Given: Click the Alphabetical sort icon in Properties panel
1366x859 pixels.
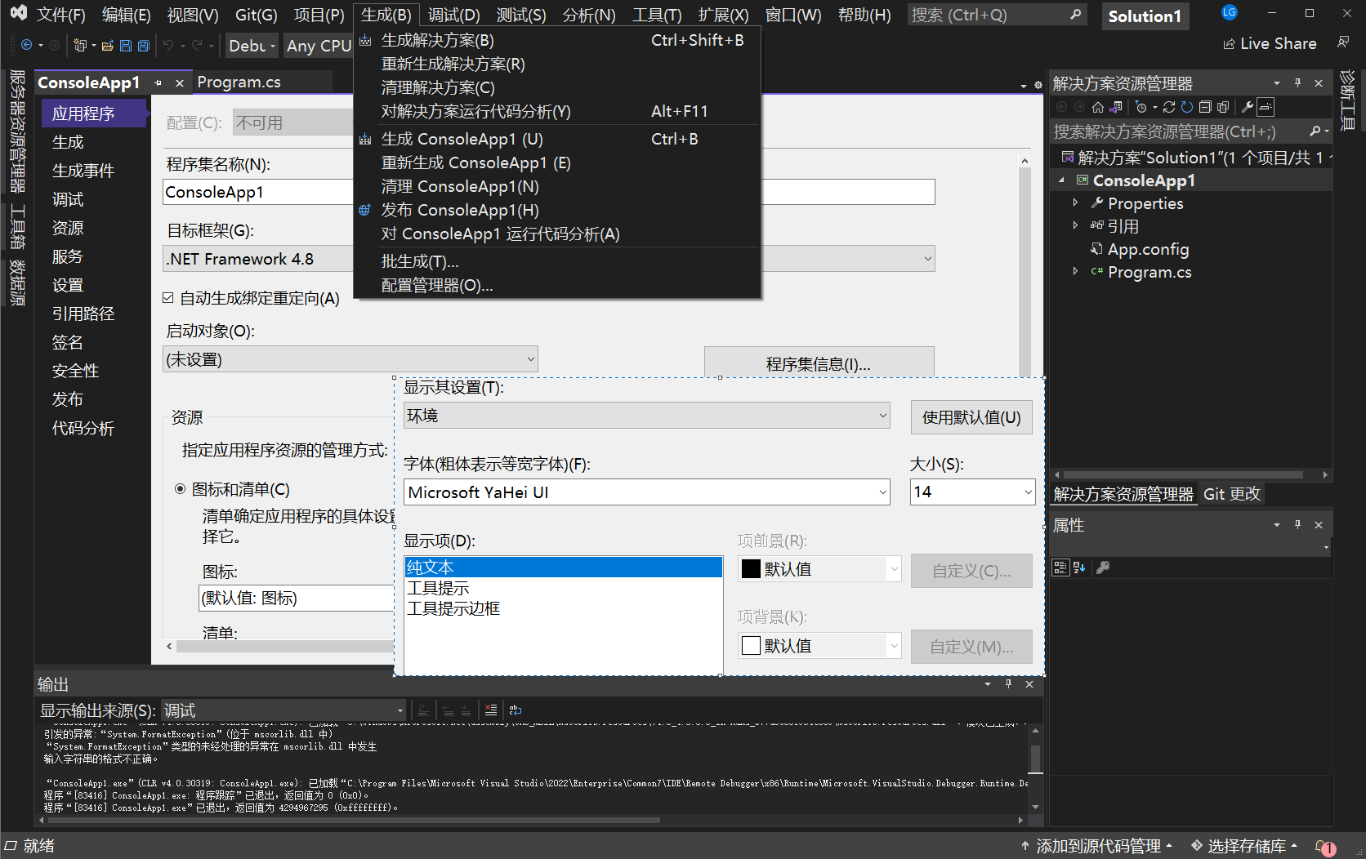Looking at the screenshot, I should [x=1079, y=567].
